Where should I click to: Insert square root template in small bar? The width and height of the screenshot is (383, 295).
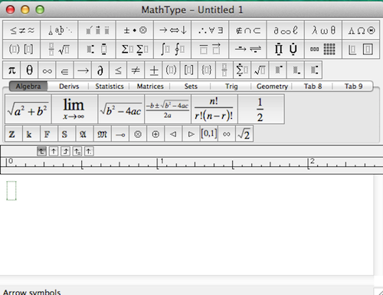260,70
